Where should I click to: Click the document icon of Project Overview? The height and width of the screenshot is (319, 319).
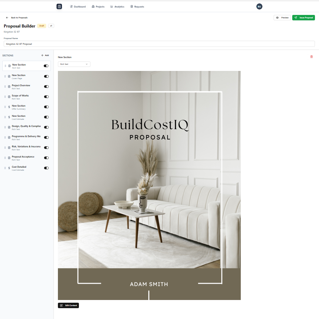click(9, 87)
